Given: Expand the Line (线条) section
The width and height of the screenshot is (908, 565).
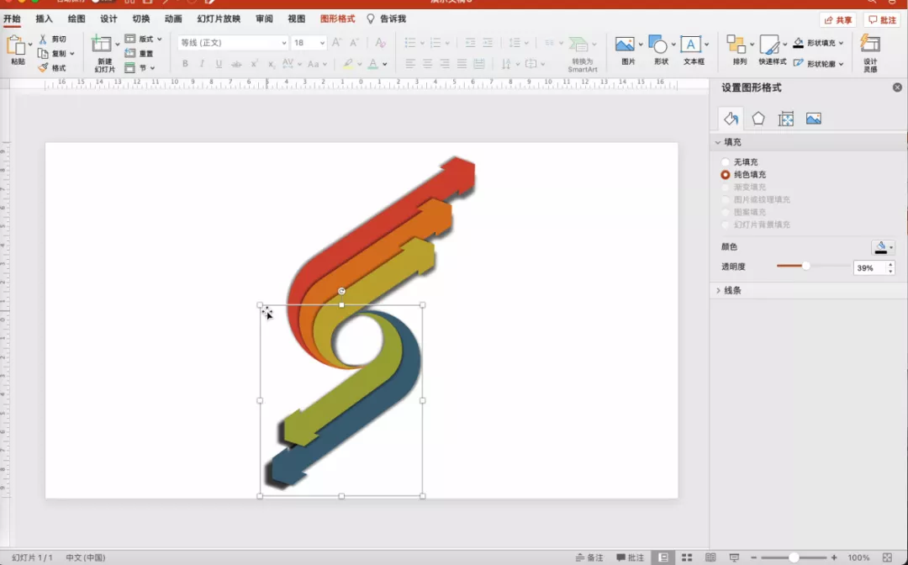Looking at the screenshot, I should [x=719, y=290].
